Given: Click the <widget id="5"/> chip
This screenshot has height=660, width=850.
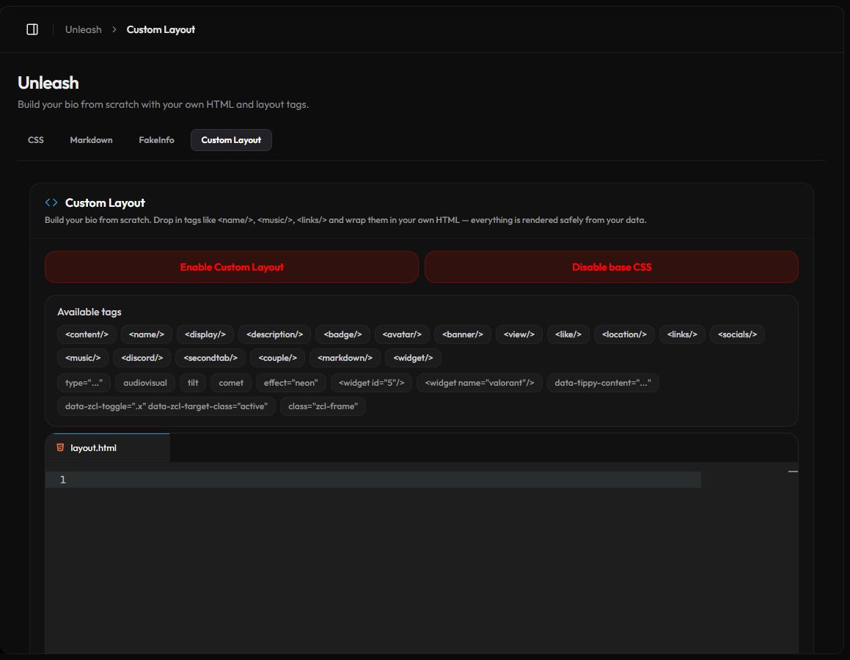Looking at the screenshot, I should pyautogui.click(x=371, y=383).
